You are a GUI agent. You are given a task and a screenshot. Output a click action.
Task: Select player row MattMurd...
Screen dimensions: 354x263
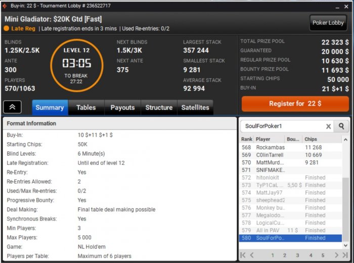[x=291, y=162]
